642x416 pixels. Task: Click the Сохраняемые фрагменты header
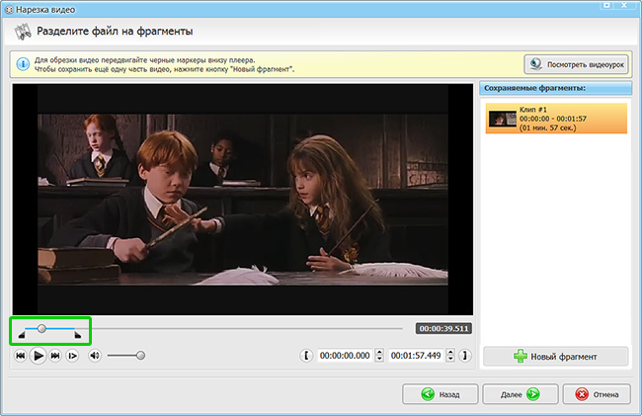[x=556, y=88]
